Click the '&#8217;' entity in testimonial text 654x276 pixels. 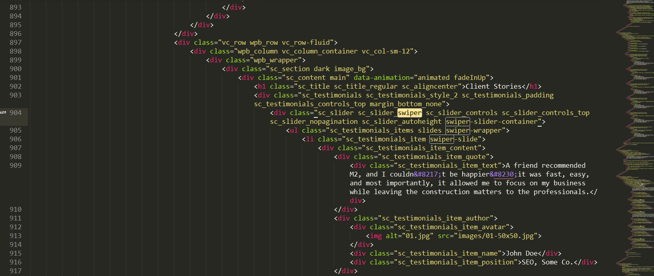428,175
